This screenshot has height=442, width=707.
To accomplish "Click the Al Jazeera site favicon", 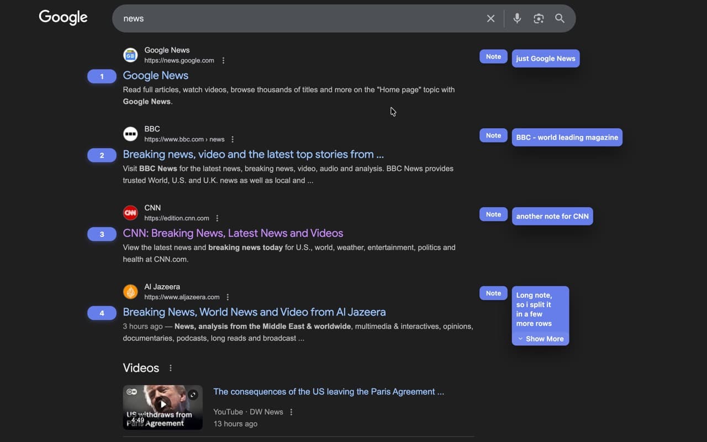I will click(130, 292).
